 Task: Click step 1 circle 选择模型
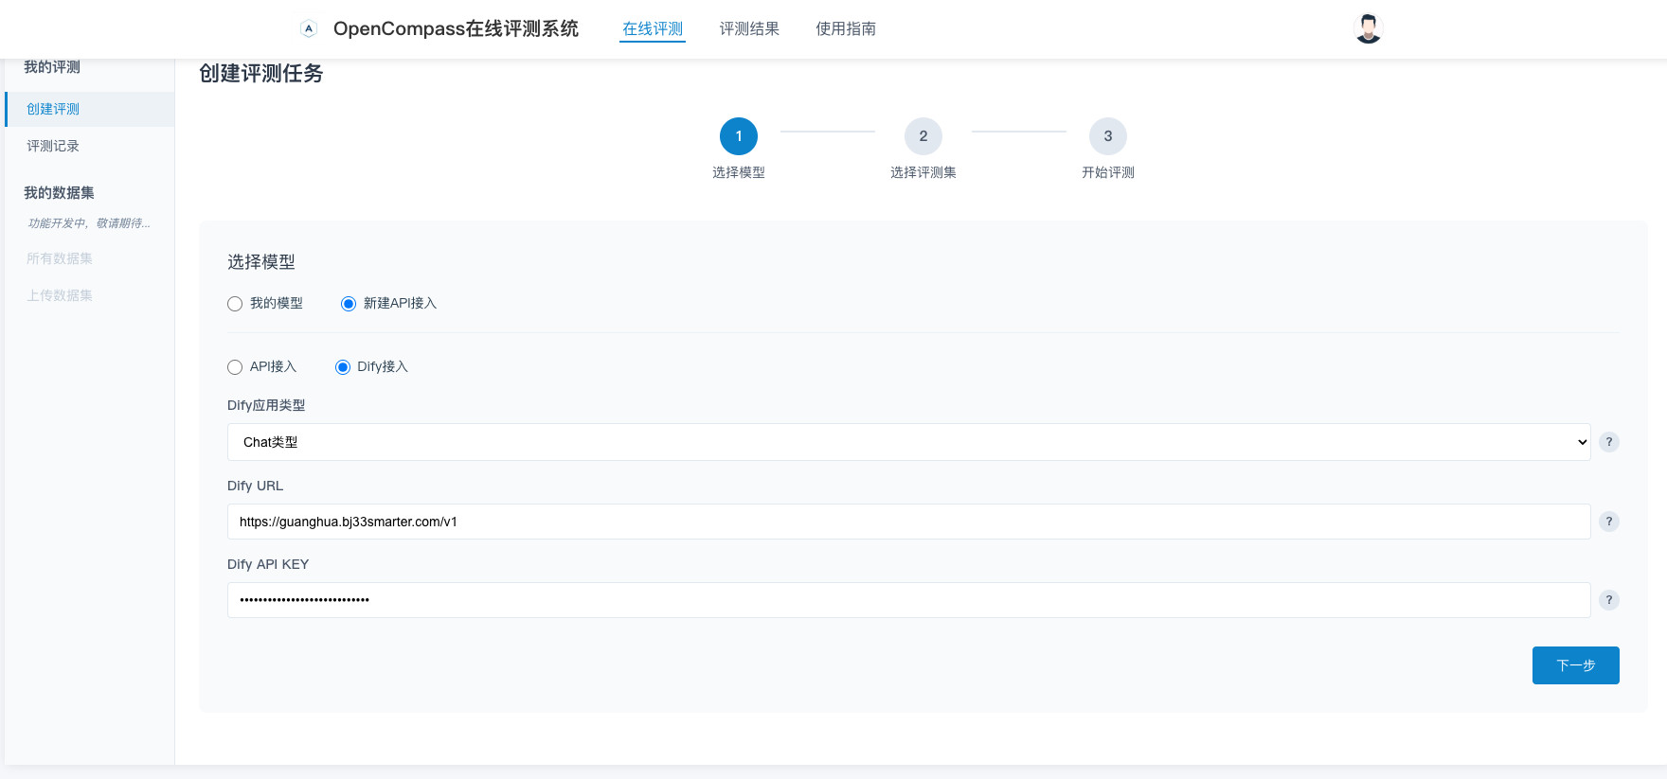[739, 136]
